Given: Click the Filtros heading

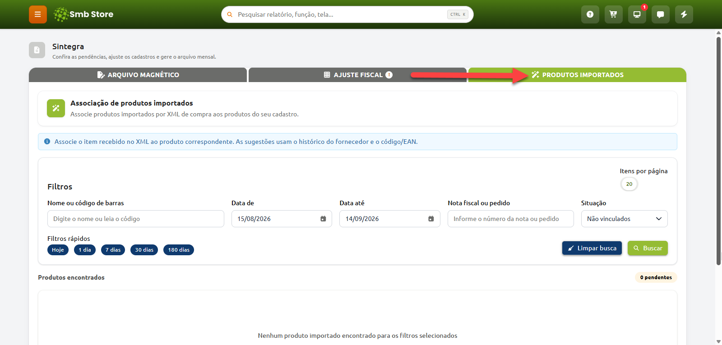Looking at the screenshot, I should pyautogui.click(x=60, y=187).
